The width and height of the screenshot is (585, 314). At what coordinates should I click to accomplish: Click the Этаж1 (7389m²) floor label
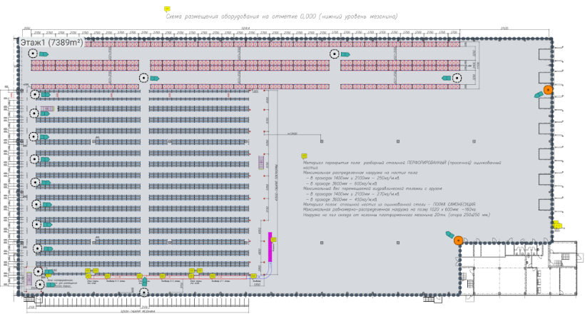pyautogui.click(x=51, y=44)
